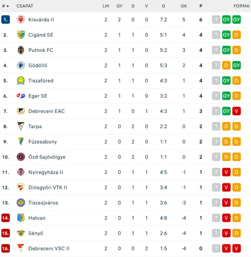Click the upcoming match question mark for Sényő
The image size is (251, 257).
pos(216,233)
